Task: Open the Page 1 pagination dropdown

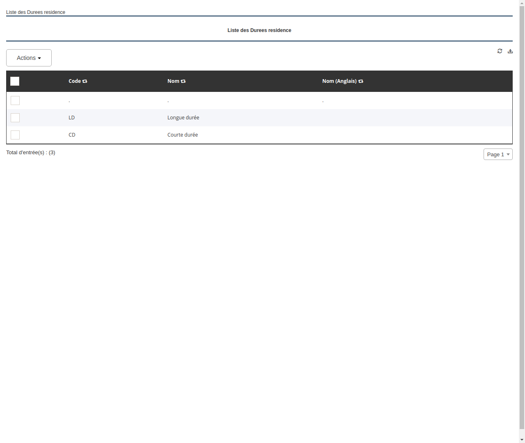Action: coord(498,154)
